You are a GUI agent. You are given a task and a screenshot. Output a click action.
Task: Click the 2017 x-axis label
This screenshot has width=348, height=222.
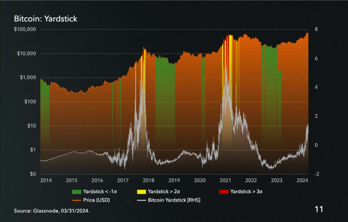pos(123,181)
